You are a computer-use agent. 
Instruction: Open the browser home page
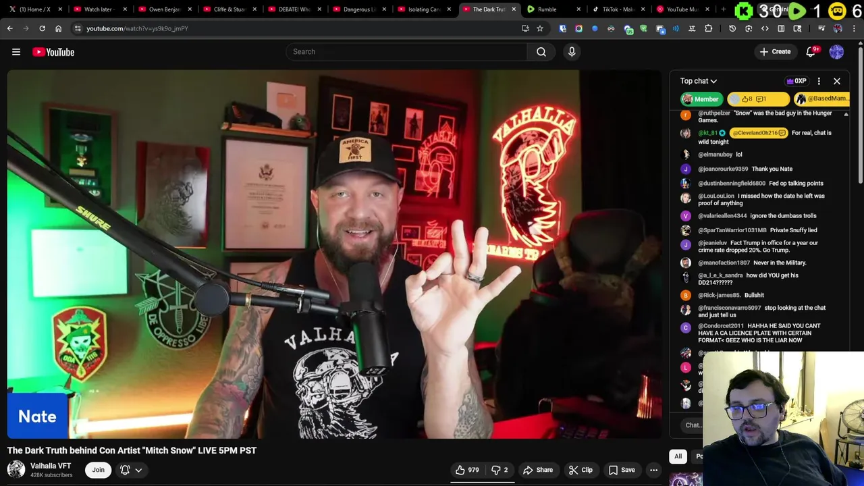pyautogui.click(x=58, y=28)
